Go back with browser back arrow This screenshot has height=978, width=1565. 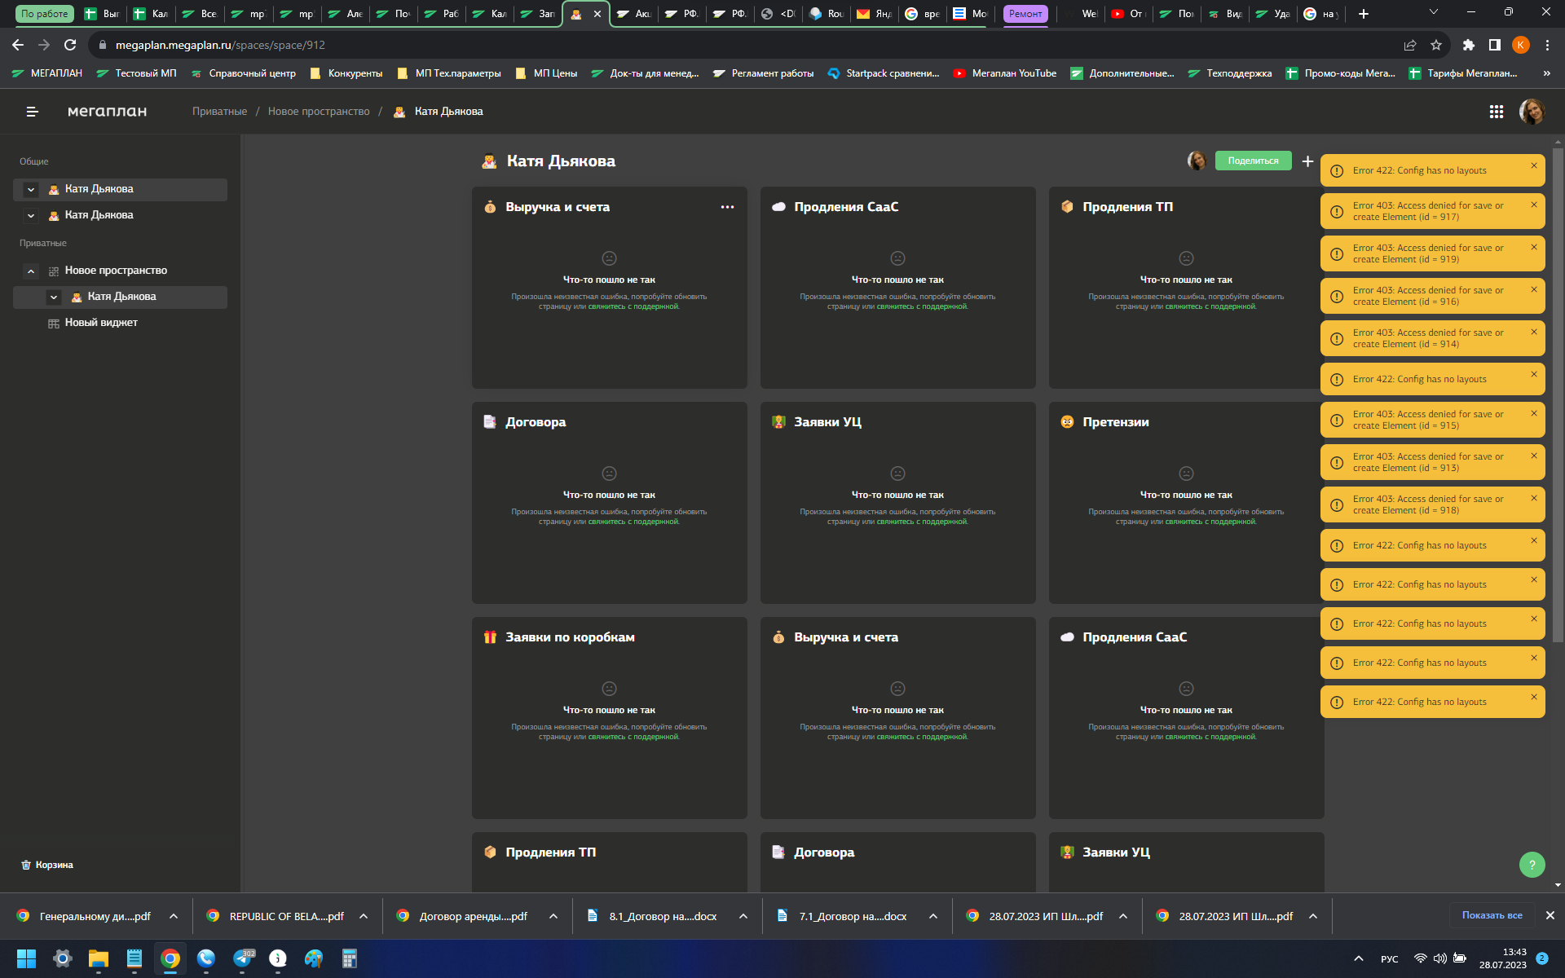click(18, 45)
